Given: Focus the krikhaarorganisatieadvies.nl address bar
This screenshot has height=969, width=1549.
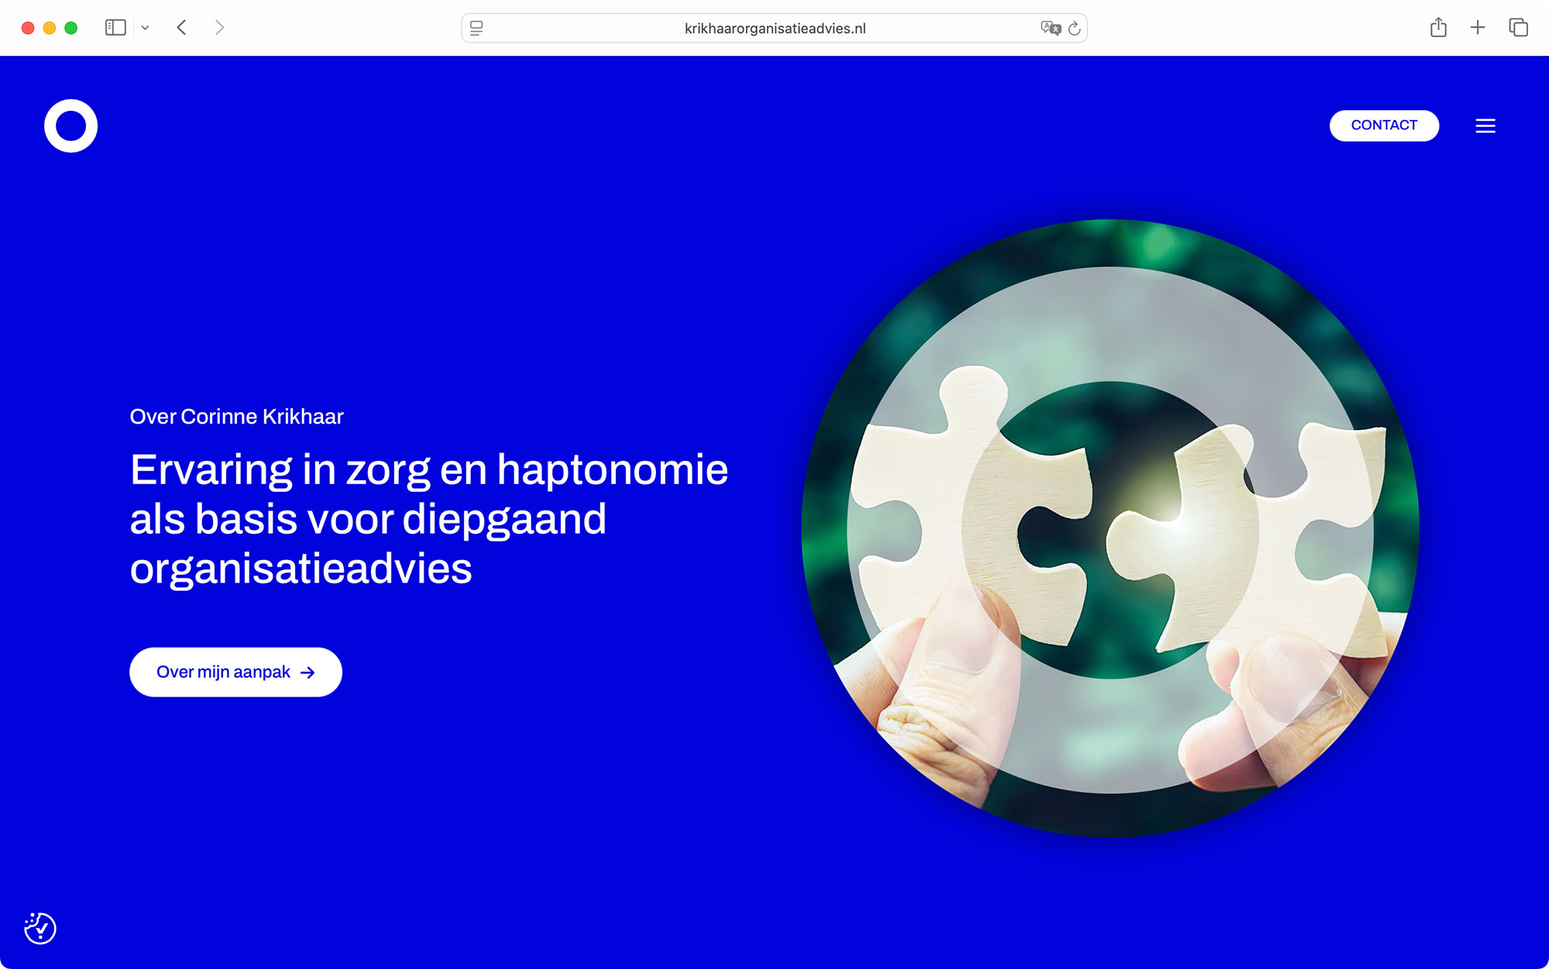Looking at the screenshot, I should click(774, 28).
